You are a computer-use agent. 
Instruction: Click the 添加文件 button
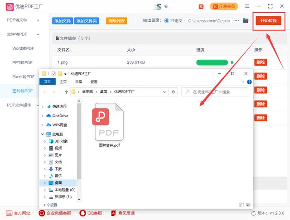63,21
